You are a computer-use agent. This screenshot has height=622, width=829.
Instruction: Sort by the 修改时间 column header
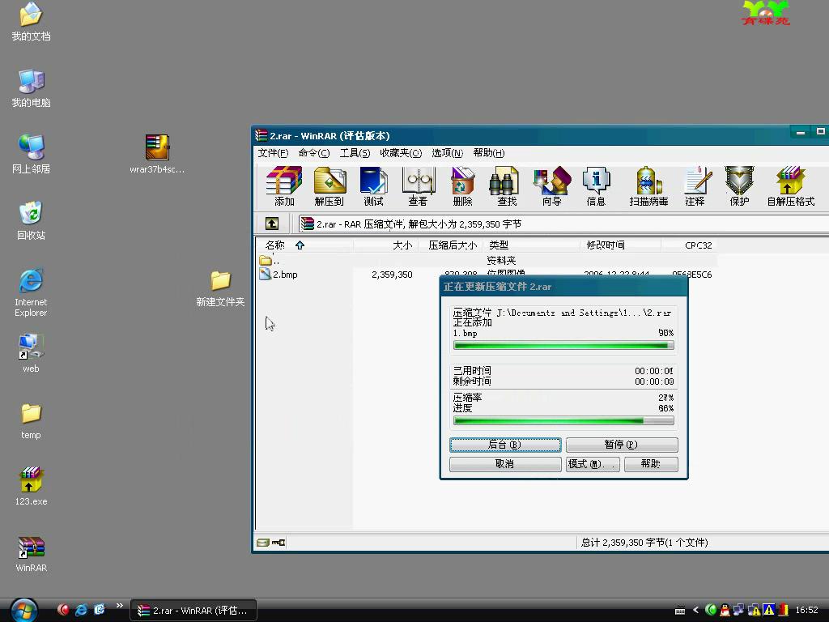coord(620,245)
